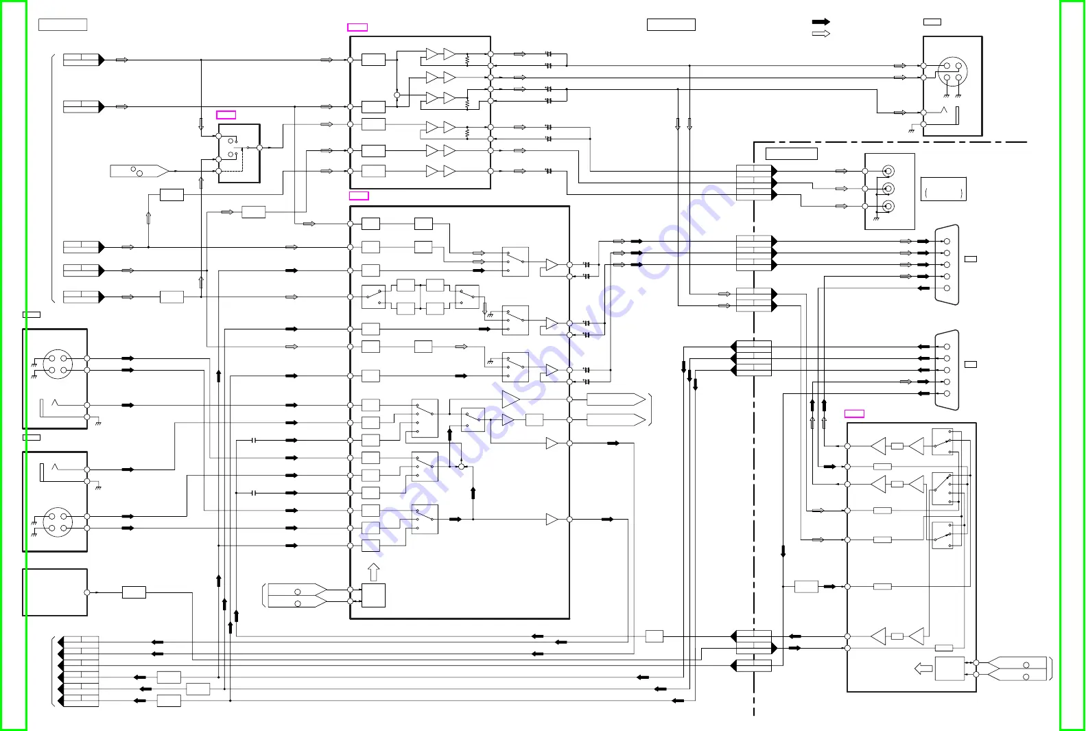Select the small relay switch block with the dashed line
This screenshot has width=1086, height=731.
pos(239,153)
